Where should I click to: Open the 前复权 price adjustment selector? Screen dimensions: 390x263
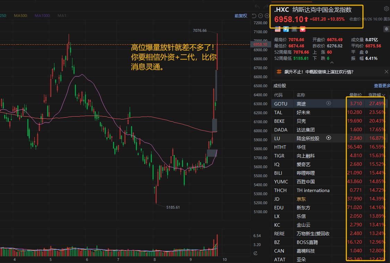[x=241, y=16]
